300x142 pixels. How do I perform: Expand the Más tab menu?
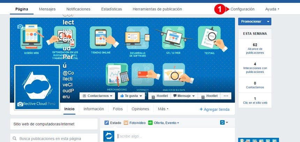pyautogui.click(x=163, y=109)
